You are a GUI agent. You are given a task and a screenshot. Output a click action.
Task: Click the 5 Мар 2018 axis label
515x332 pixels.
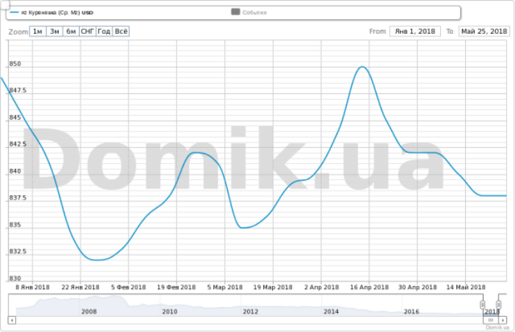[225, 287]
